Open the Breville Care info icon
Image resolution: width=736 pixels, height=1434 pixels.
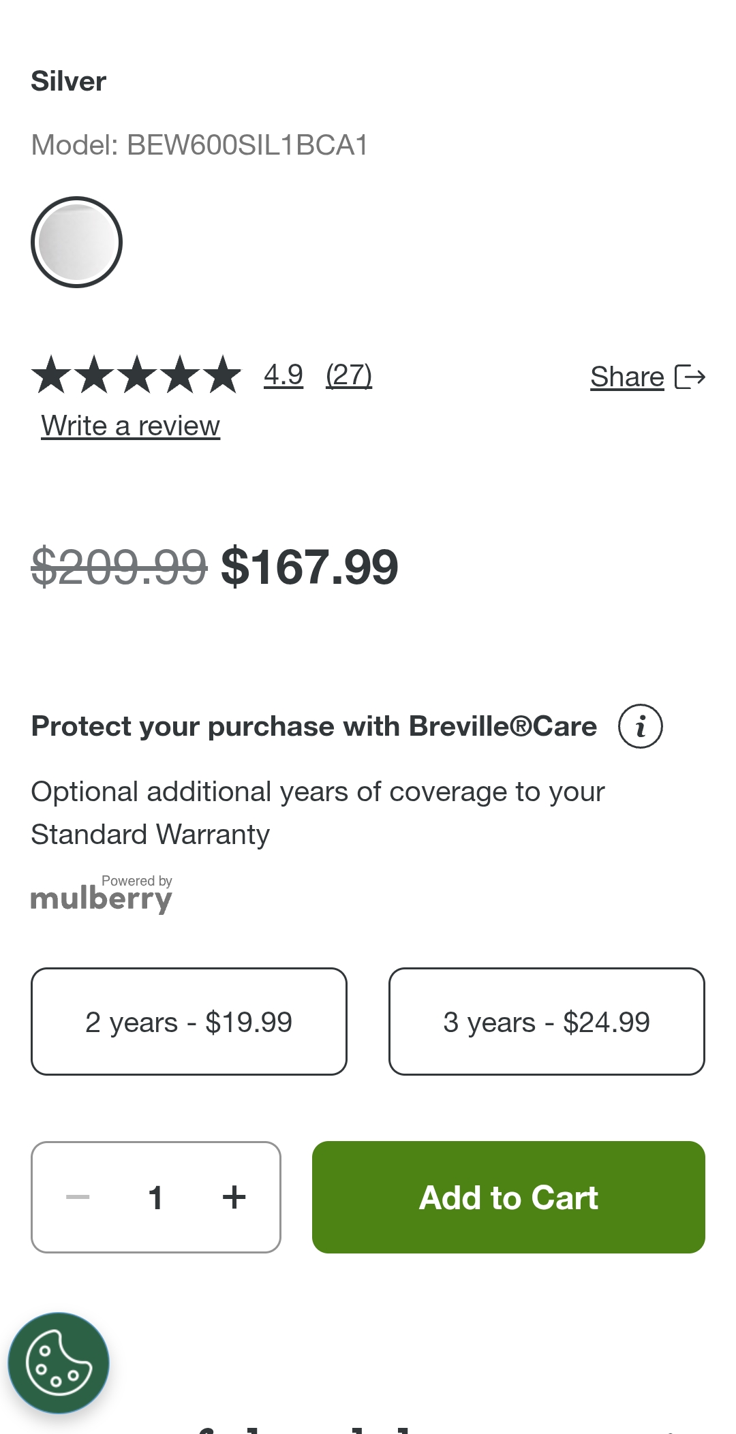[x=640, y=726]
